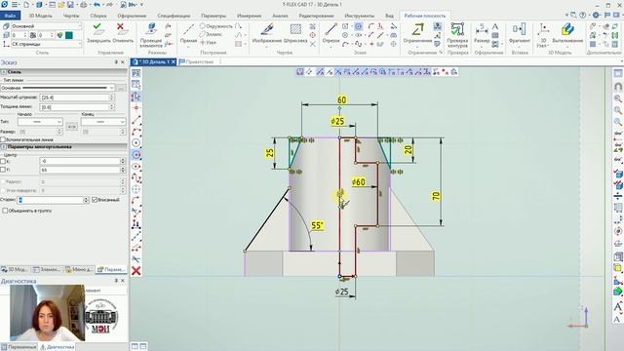Click the save diskette icon in title bar
This screenshot has height=351, width=624.
[x=70, y=5]
